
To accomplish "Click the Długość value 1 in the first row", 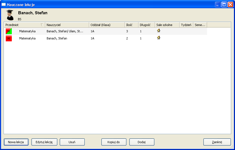I will (x=141, y=31).
